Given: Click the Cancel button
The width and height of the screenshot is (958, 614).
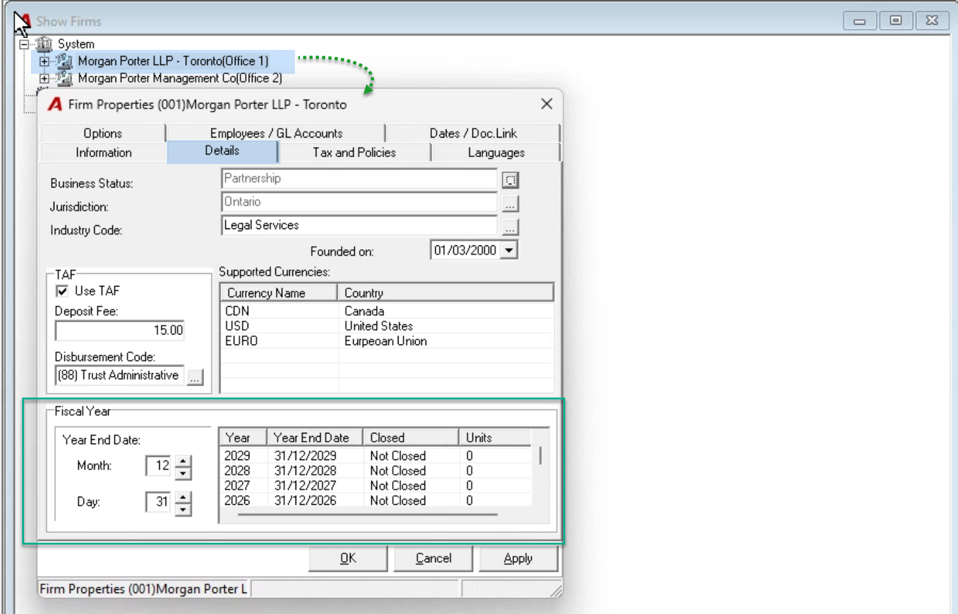Looking at the screenshot, I should (433, 558).
